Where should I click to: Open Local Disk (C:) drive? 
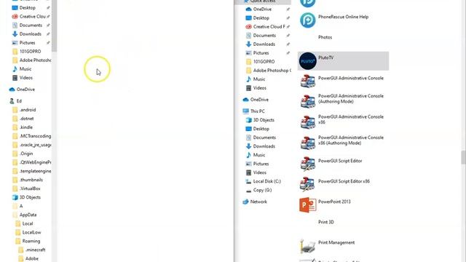(x=267, y=181)
